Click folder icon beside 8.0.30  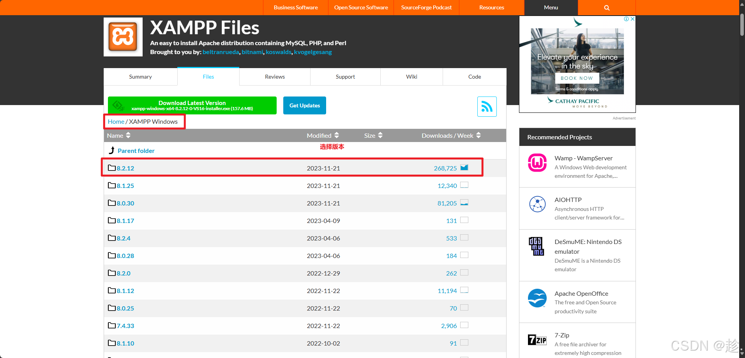[112, 203]
